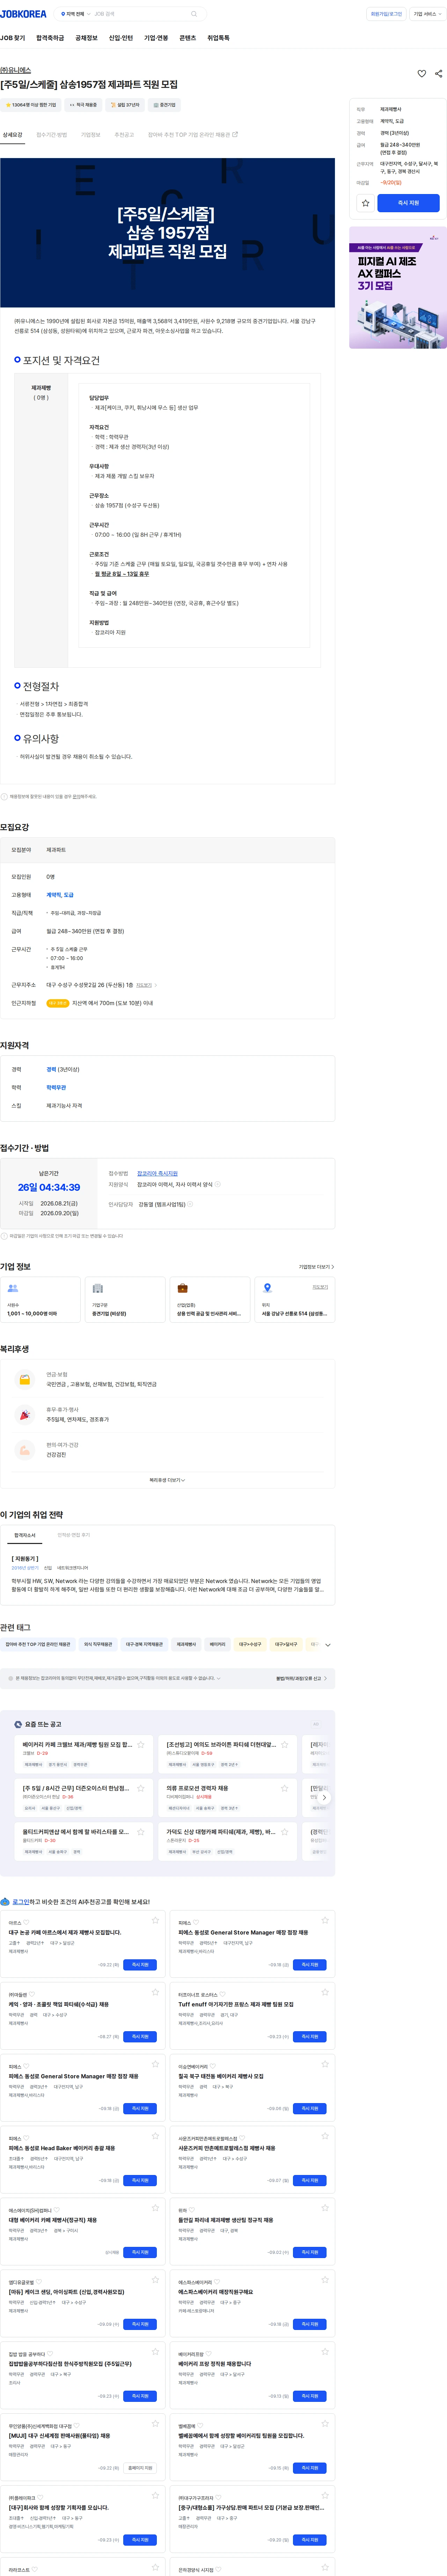
Task: Open the 콘텐츠 menu
Action: pyautogui.click(x=188, y=38)
